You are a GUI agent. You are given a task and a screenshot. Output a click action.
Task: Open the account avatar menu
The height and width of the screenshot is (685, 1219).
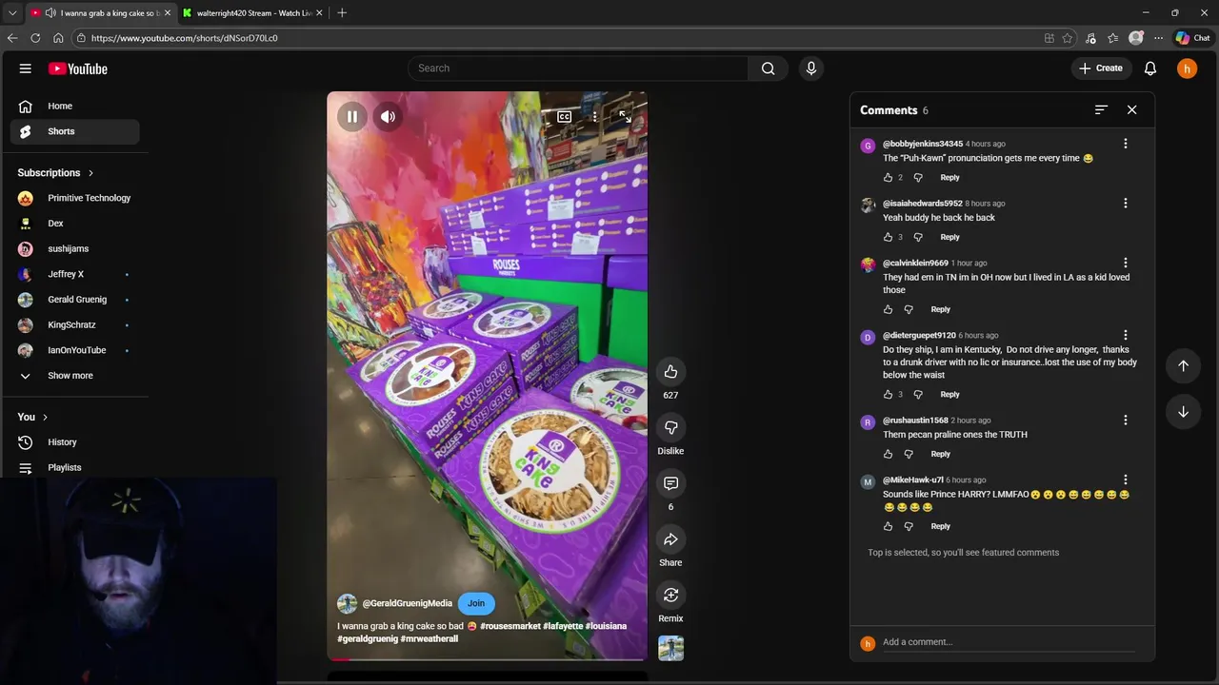pyautogui.click(x=1187, y=68)
